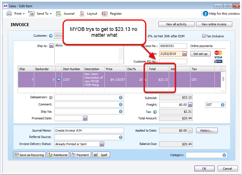This screenshot has width=242, height=175.
Task: Open the Freight dropdown arrow
Action: tap(190, 105)
